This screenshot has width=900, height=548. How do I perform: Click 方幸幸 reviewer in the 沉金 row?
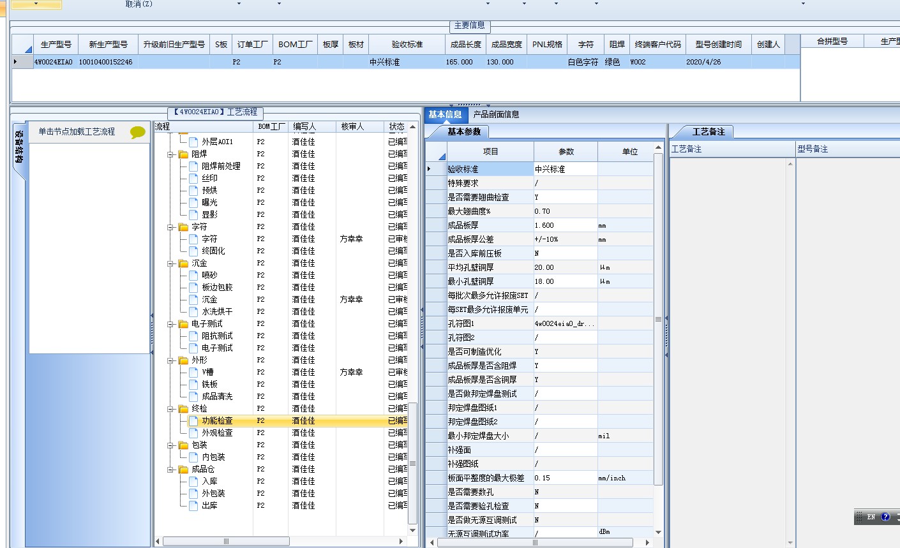[x=352, y=299]
